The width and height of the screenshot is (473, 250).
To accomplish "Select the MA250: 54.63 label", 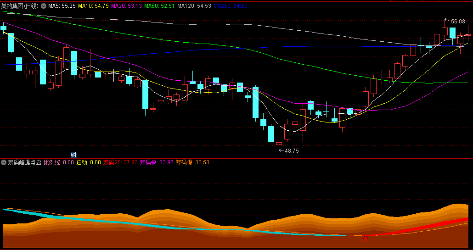I will pos(231,6).
